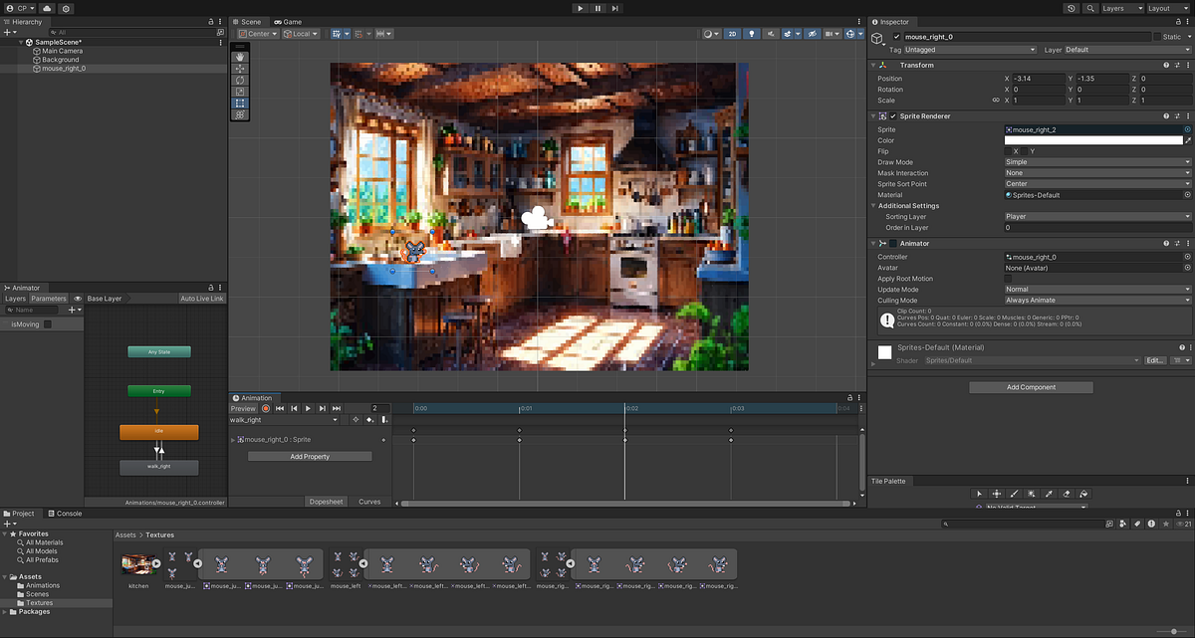Image resolution: width=1195 pixels, height=638 pixels.
Task: Toggle the Static checkbox in Inspector
Action: click(1158, 37)
